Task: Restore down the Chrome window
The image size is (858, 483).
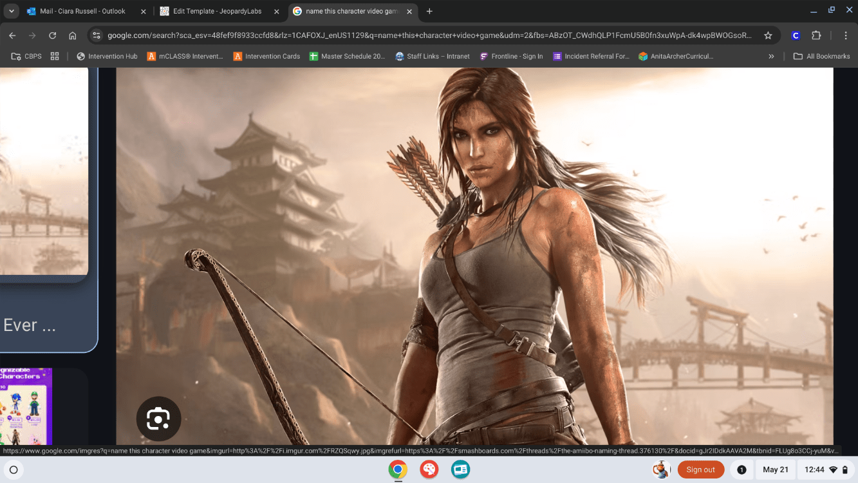Action: (831, 10)
